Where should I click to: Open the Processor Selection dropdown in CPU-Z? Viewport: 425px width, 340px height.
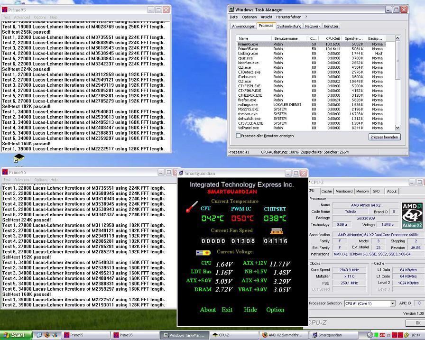click(392, 303)
